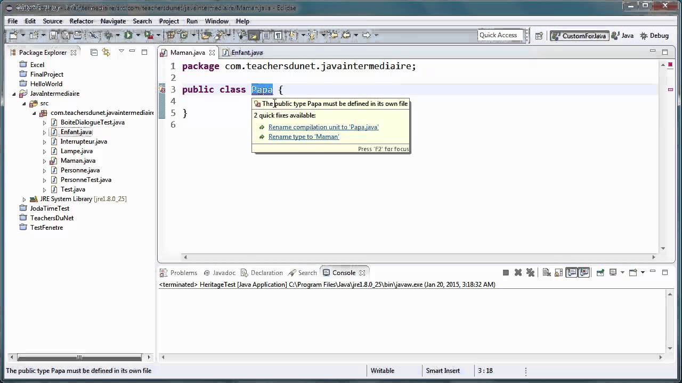682x383 pixels.
Task: Click the New Java Class toolbar icon
Action: [x=183, y=35]
